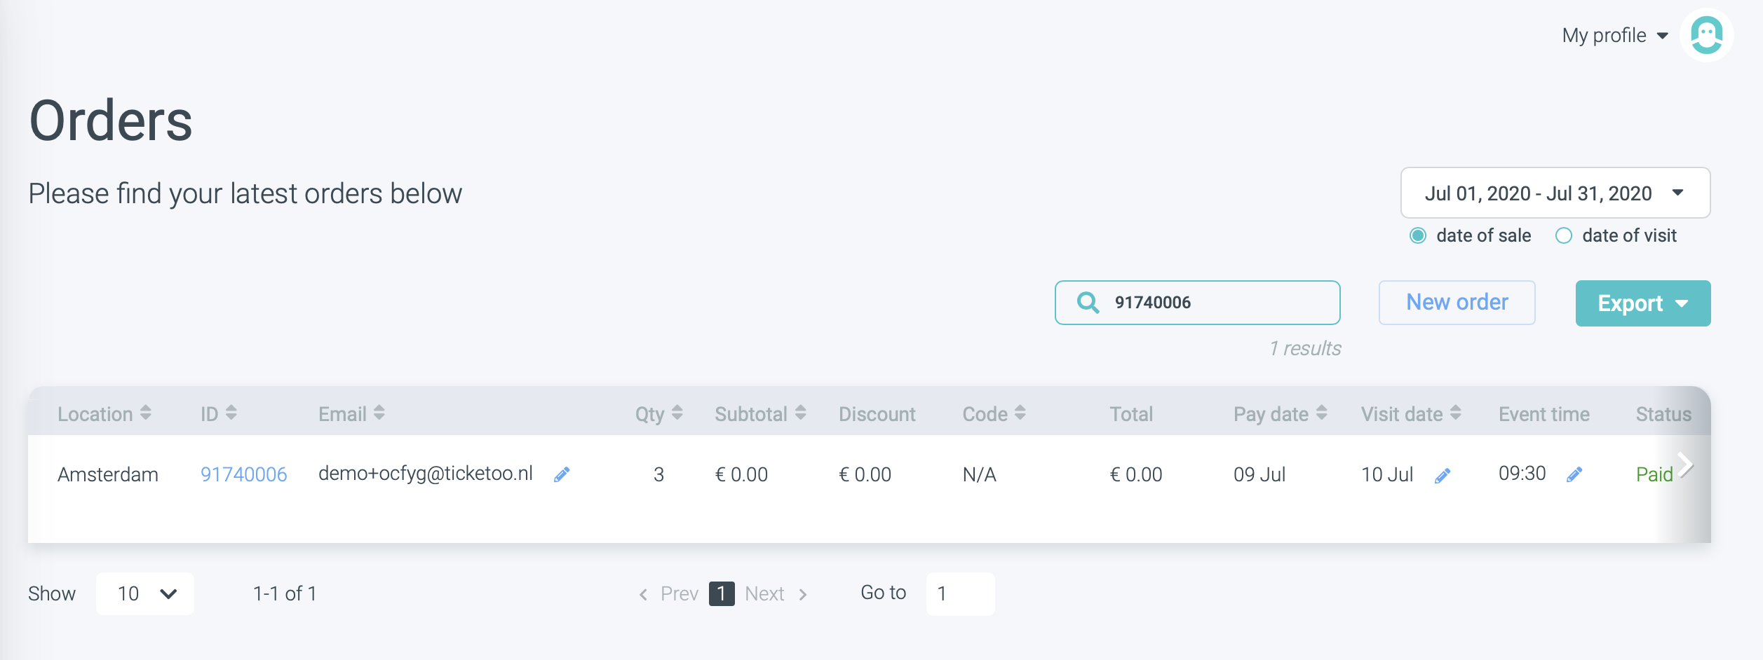Click the New order button
Screen dimensions: 1763x660
coord(1457,303)
